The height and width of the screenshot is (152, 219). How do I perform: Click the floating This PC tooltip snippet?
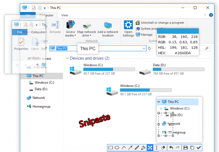88,49
